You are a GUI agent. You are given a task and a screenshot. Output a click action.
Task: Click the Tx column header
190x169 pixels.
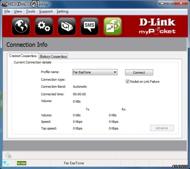87,110
